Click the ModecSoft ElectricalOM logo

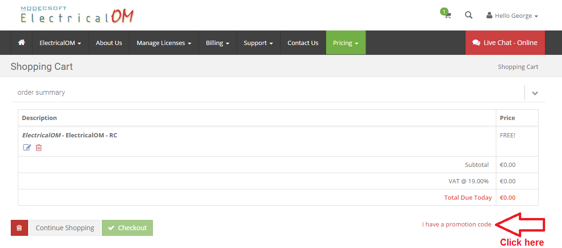point(77,15)
